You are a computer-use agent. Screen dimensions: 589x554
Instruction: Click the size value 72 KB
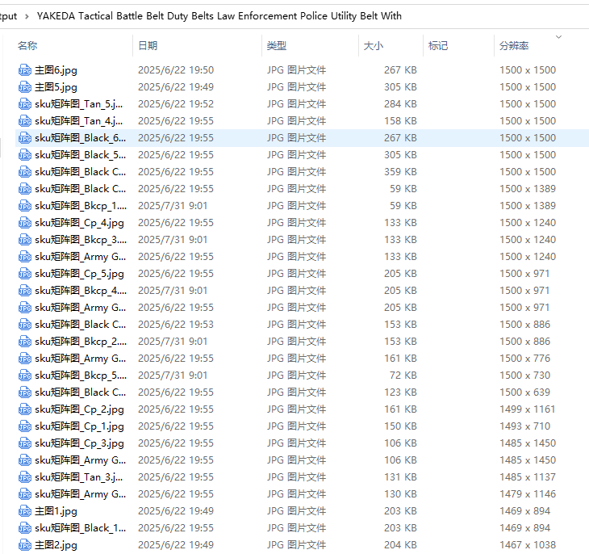(403, 376)
